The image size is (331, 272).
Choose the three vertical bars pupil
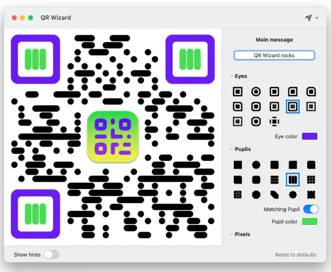(293, 180)
